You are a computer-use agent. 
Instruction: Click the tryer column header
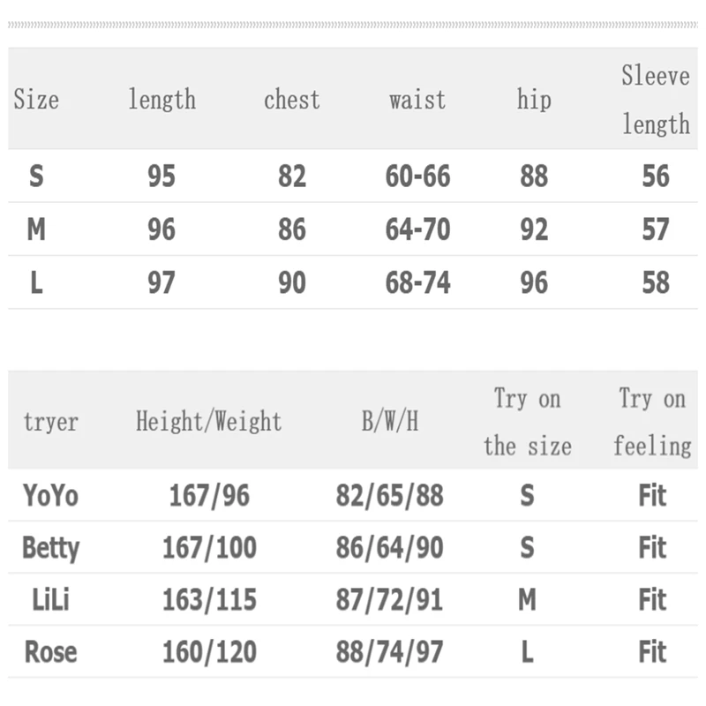[x=50, y=422]
